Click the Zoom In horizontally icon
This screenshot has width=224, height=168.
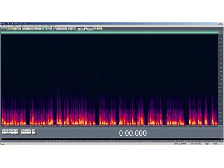[x=23, y=131]
